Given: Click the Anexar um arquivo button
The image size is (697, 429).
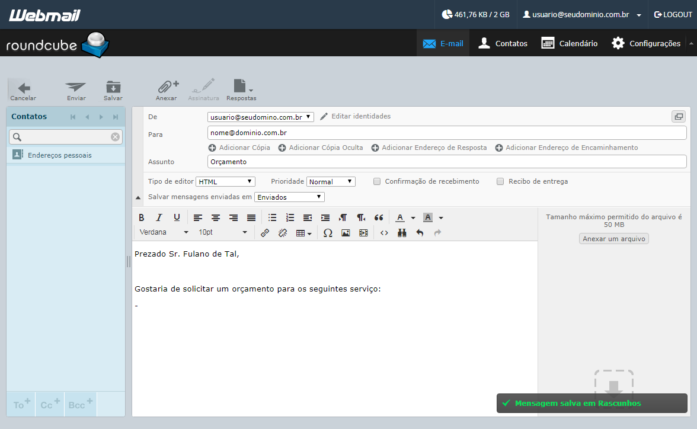Looking at the screenshot, I should (614, 239).
